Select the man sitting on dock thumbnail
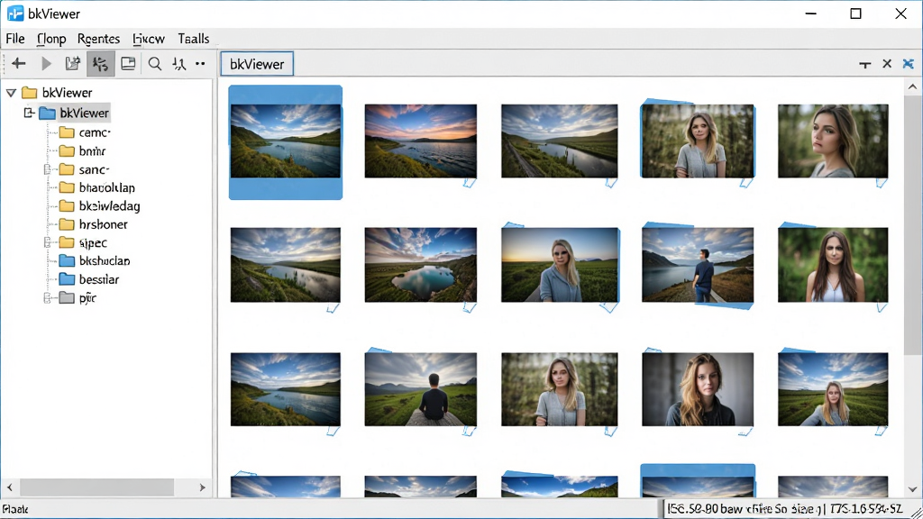 pyautogui.click(x=420, y=389)
